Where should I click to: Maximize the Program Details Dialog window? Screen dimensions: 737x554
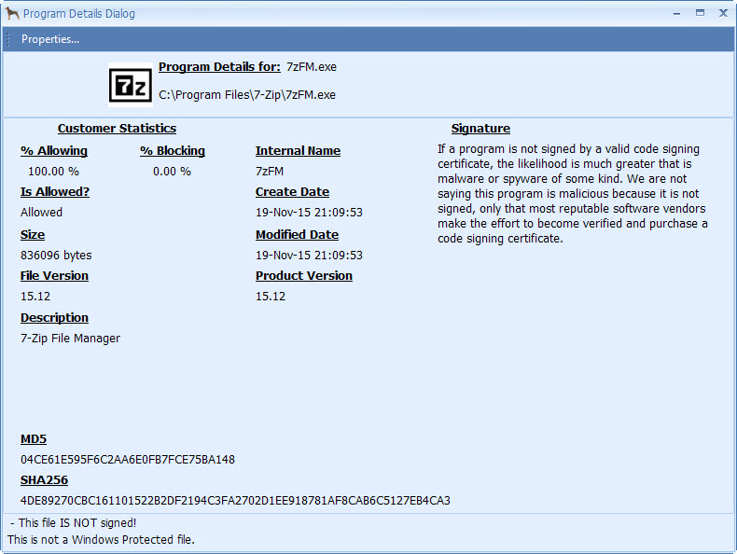(700, 13)
